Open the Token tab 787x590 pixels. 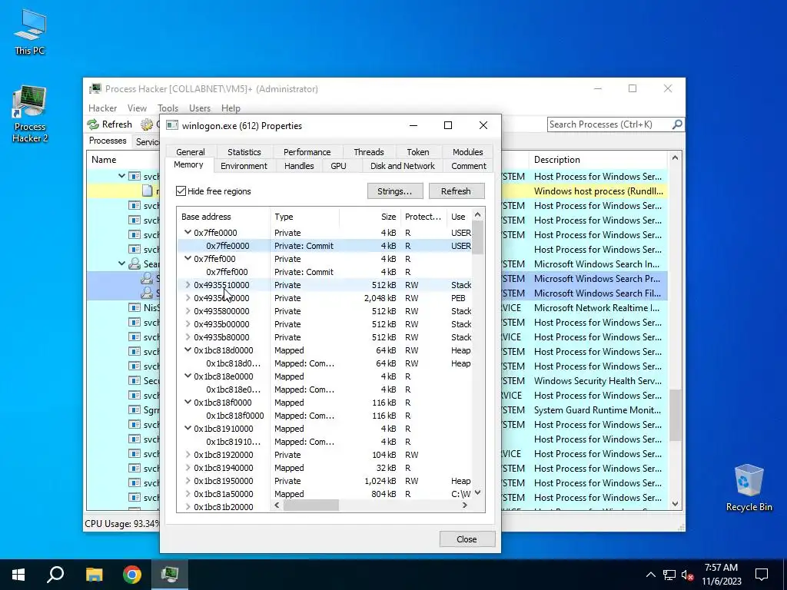(x=417, y=152)
